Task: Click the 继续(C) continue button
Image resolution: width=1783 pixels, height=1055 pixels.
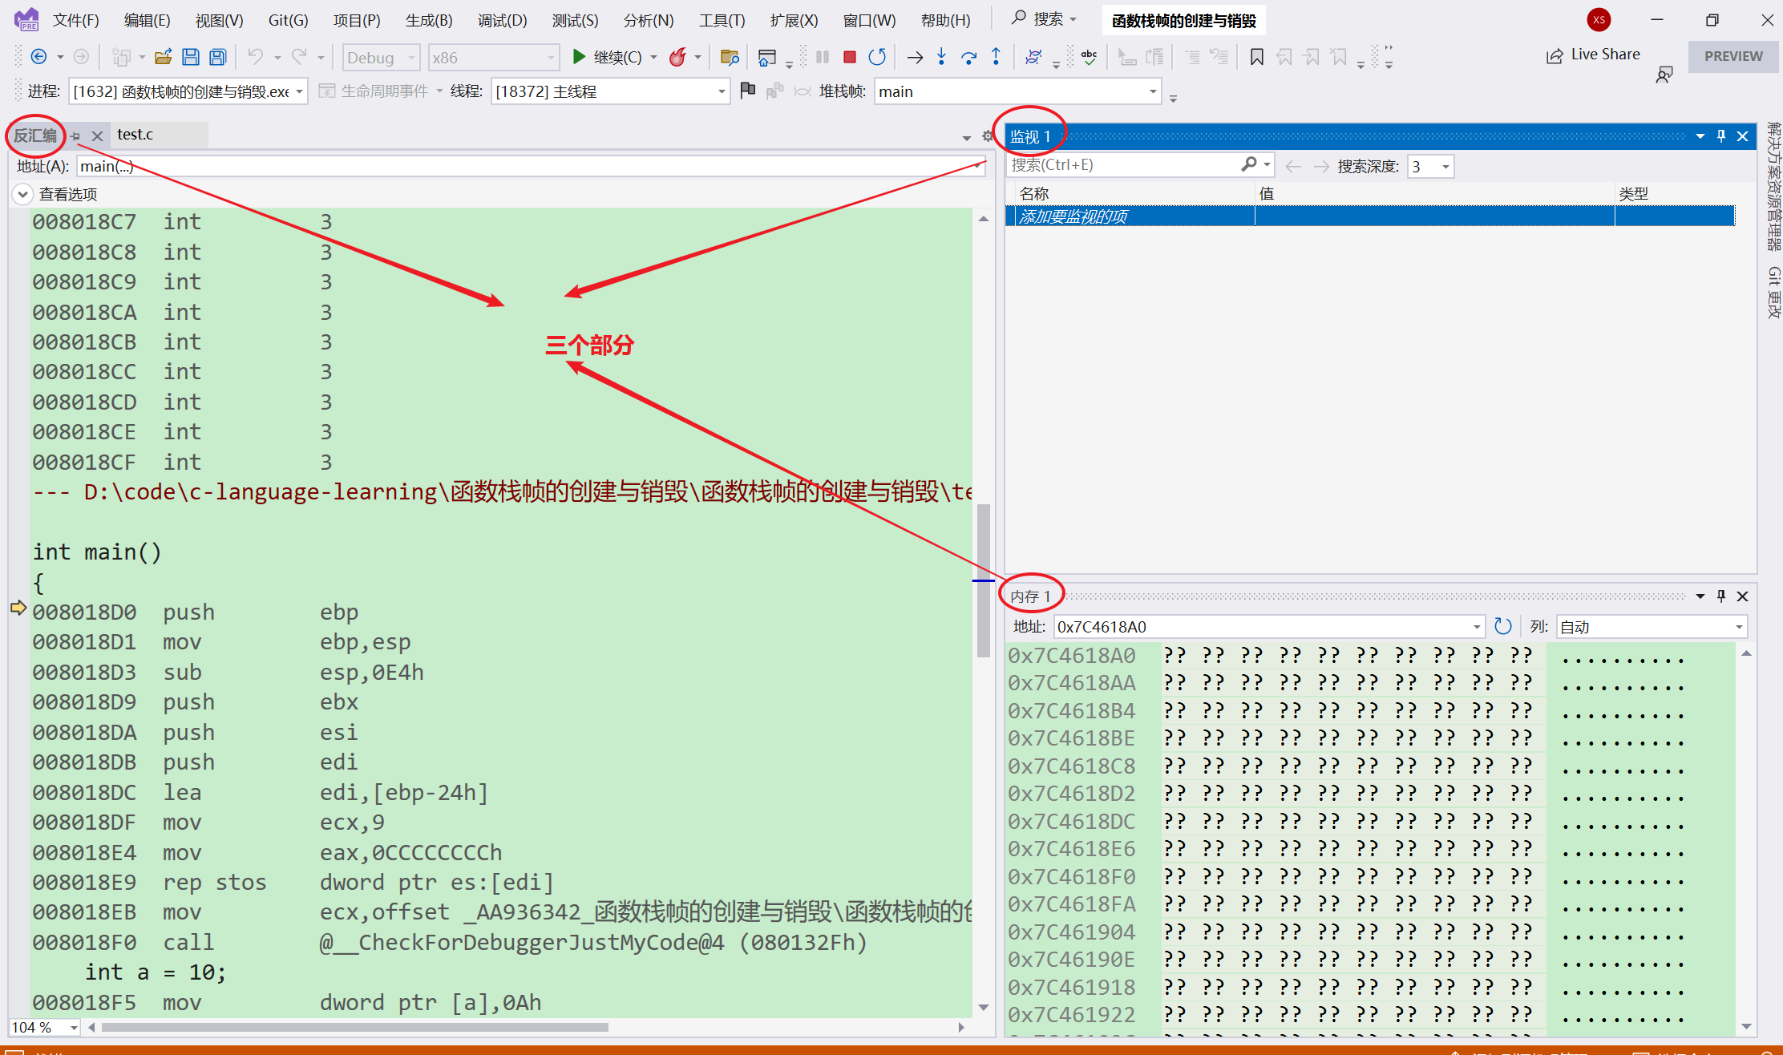Action: pyautogui.click(x=617, y=57)
